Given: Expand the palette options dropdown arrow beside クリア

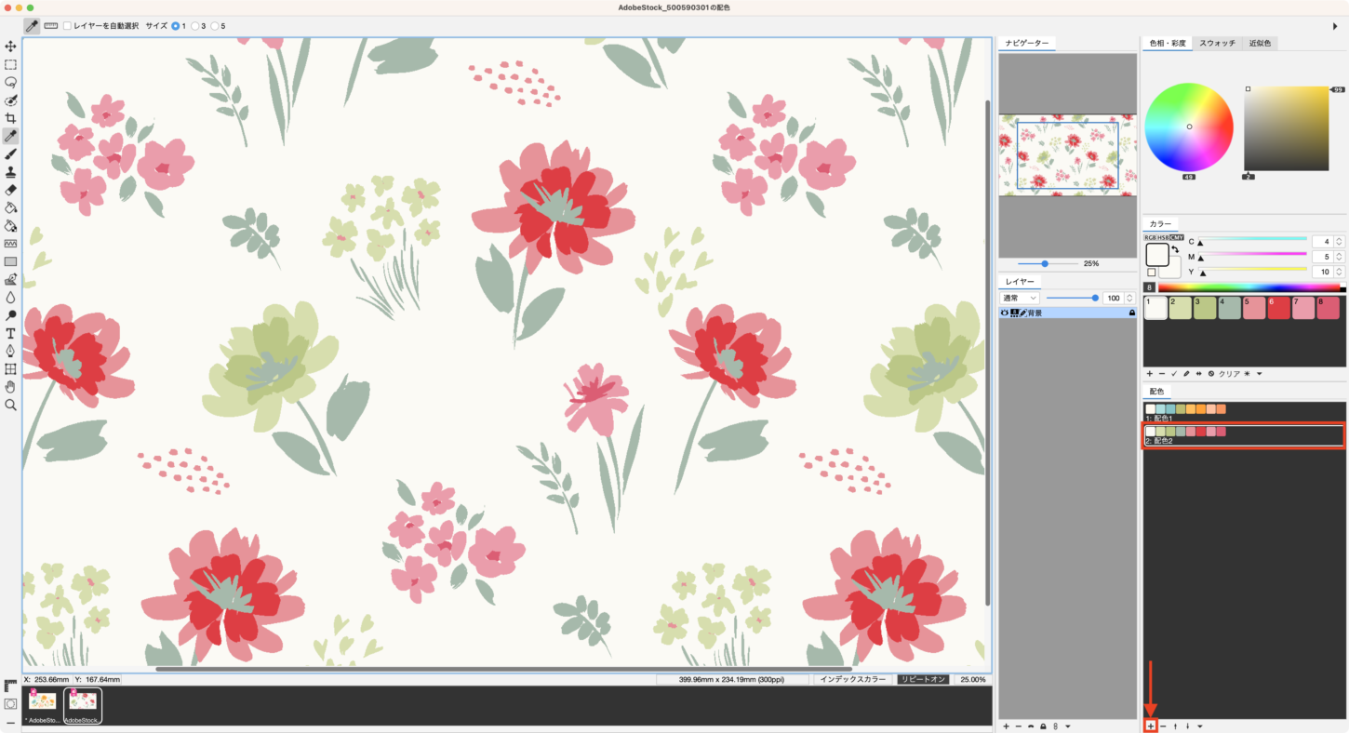Looking at the screenshot, I should click(1259, 374).
